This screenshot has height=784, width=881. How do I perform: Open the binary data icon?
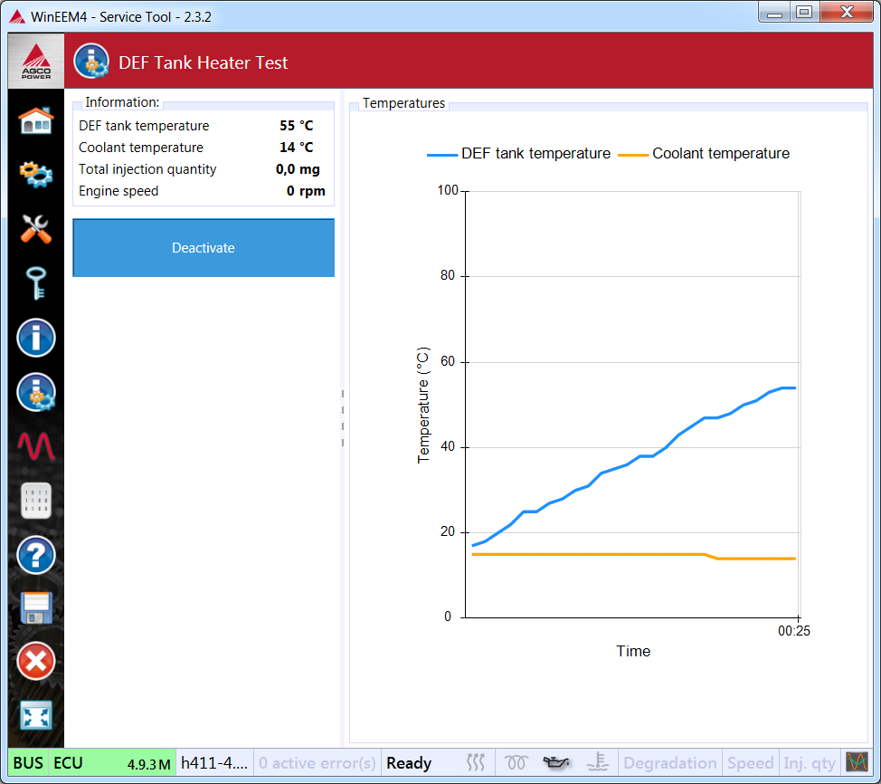[x=36, y=501]
